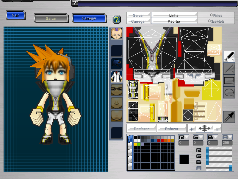The height and width of the screenshot is (179, 238).
Task: Select the straight line tool
Action: pyautogui.click(x=229, y=69)
